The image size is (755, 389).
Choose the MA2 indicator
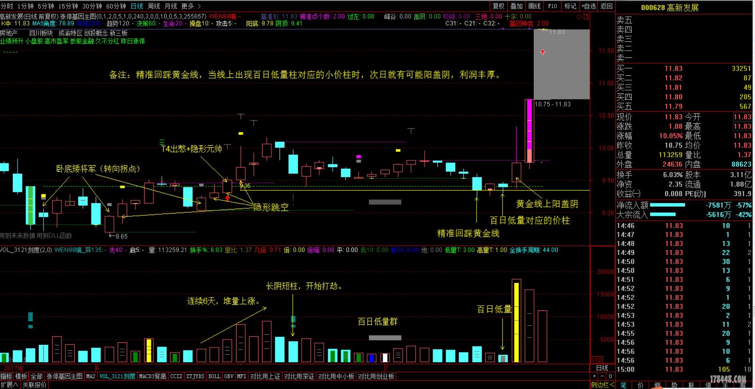tap(91, 376)
